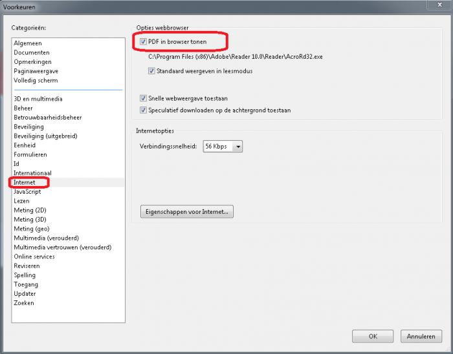The height and width of the screenshot is (354, 453).
Task: Open the Online services category
Action: coord(34,256)
